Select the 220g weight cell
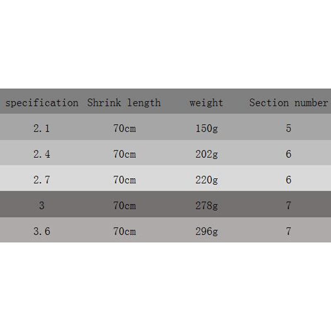The height and width of the screenshot is (331, 331). point(206,180)
